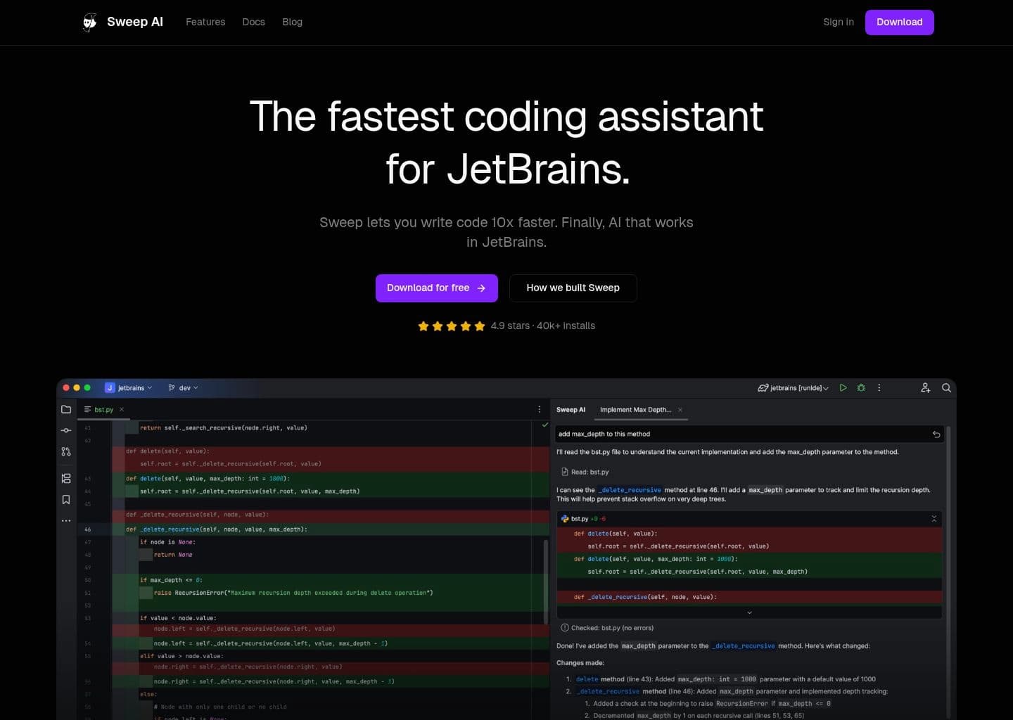Image resolution: width=1013 pixels, height=720 pixels.
Task: Click the Download button in header
Action: [900, 22]
